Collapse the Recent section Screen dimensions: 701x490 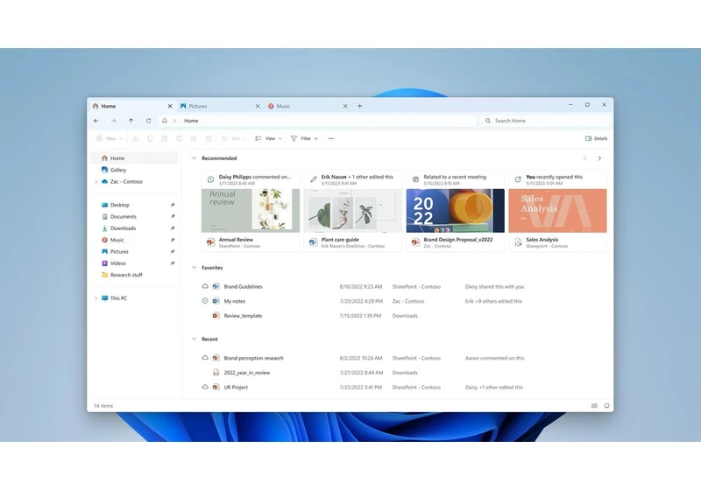(194, 339)
